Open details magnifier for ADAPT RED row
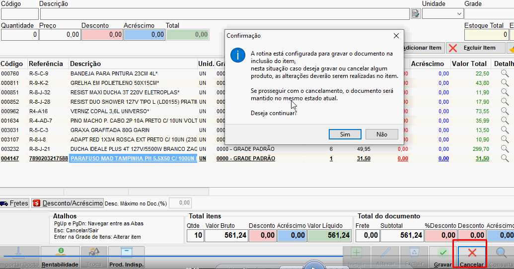The width and height of the screenshot is (514, 269). 505,139
